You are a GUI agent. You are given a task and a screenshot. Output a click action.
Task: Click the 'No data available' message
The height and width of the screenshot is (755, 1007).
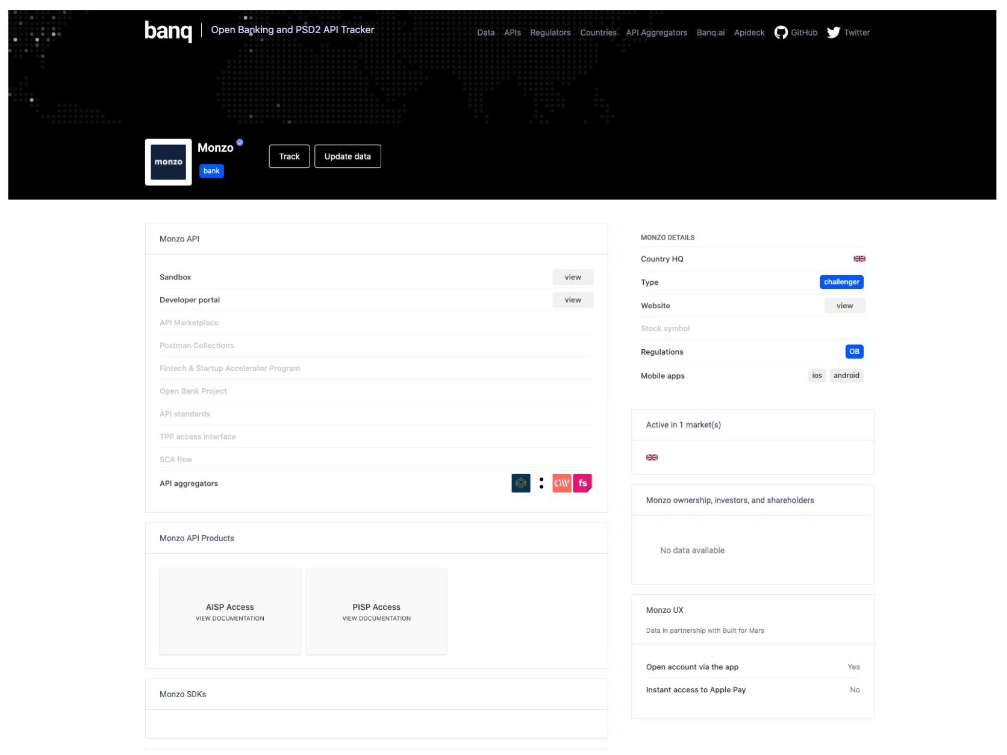point(692,551)
